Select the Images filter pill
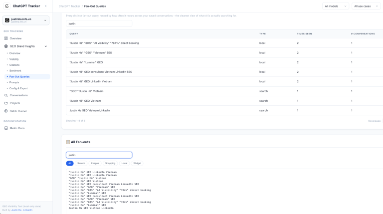This screenshot has height=214, width=383. pyautogui.click(x=95, y=163)
